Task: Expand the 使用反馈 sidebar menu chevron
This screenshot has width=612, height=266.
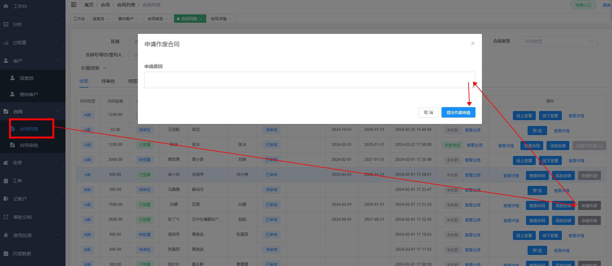Action: (57, 235)
